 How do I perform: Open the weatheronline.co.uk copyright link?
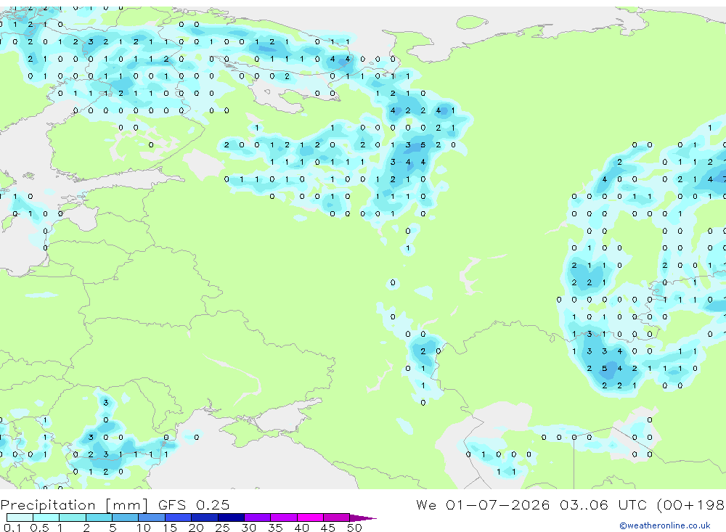click(665, 525)
